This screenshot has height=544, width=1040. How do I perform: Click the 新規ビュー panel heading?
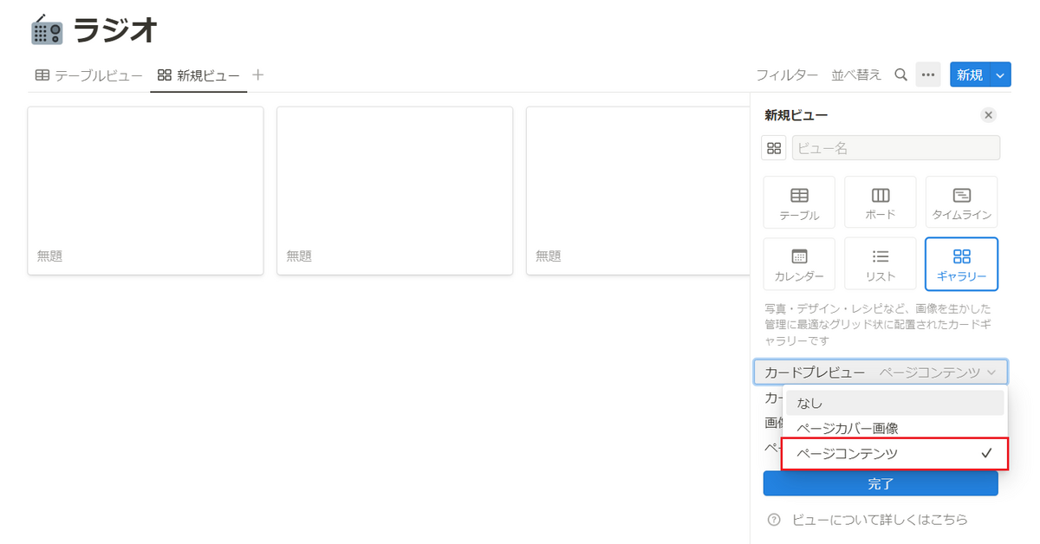click(796, 115)
